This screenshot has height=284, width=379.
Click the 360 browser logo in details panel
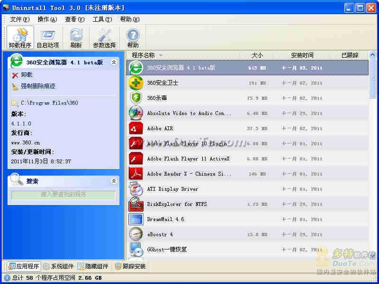point(17,61)
